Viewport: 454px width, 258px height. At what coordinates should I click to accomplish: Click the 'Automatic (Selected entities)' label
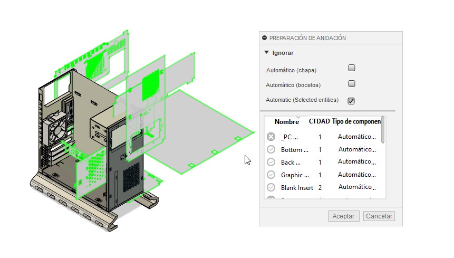pyautogui.click(x=302, y=100)
